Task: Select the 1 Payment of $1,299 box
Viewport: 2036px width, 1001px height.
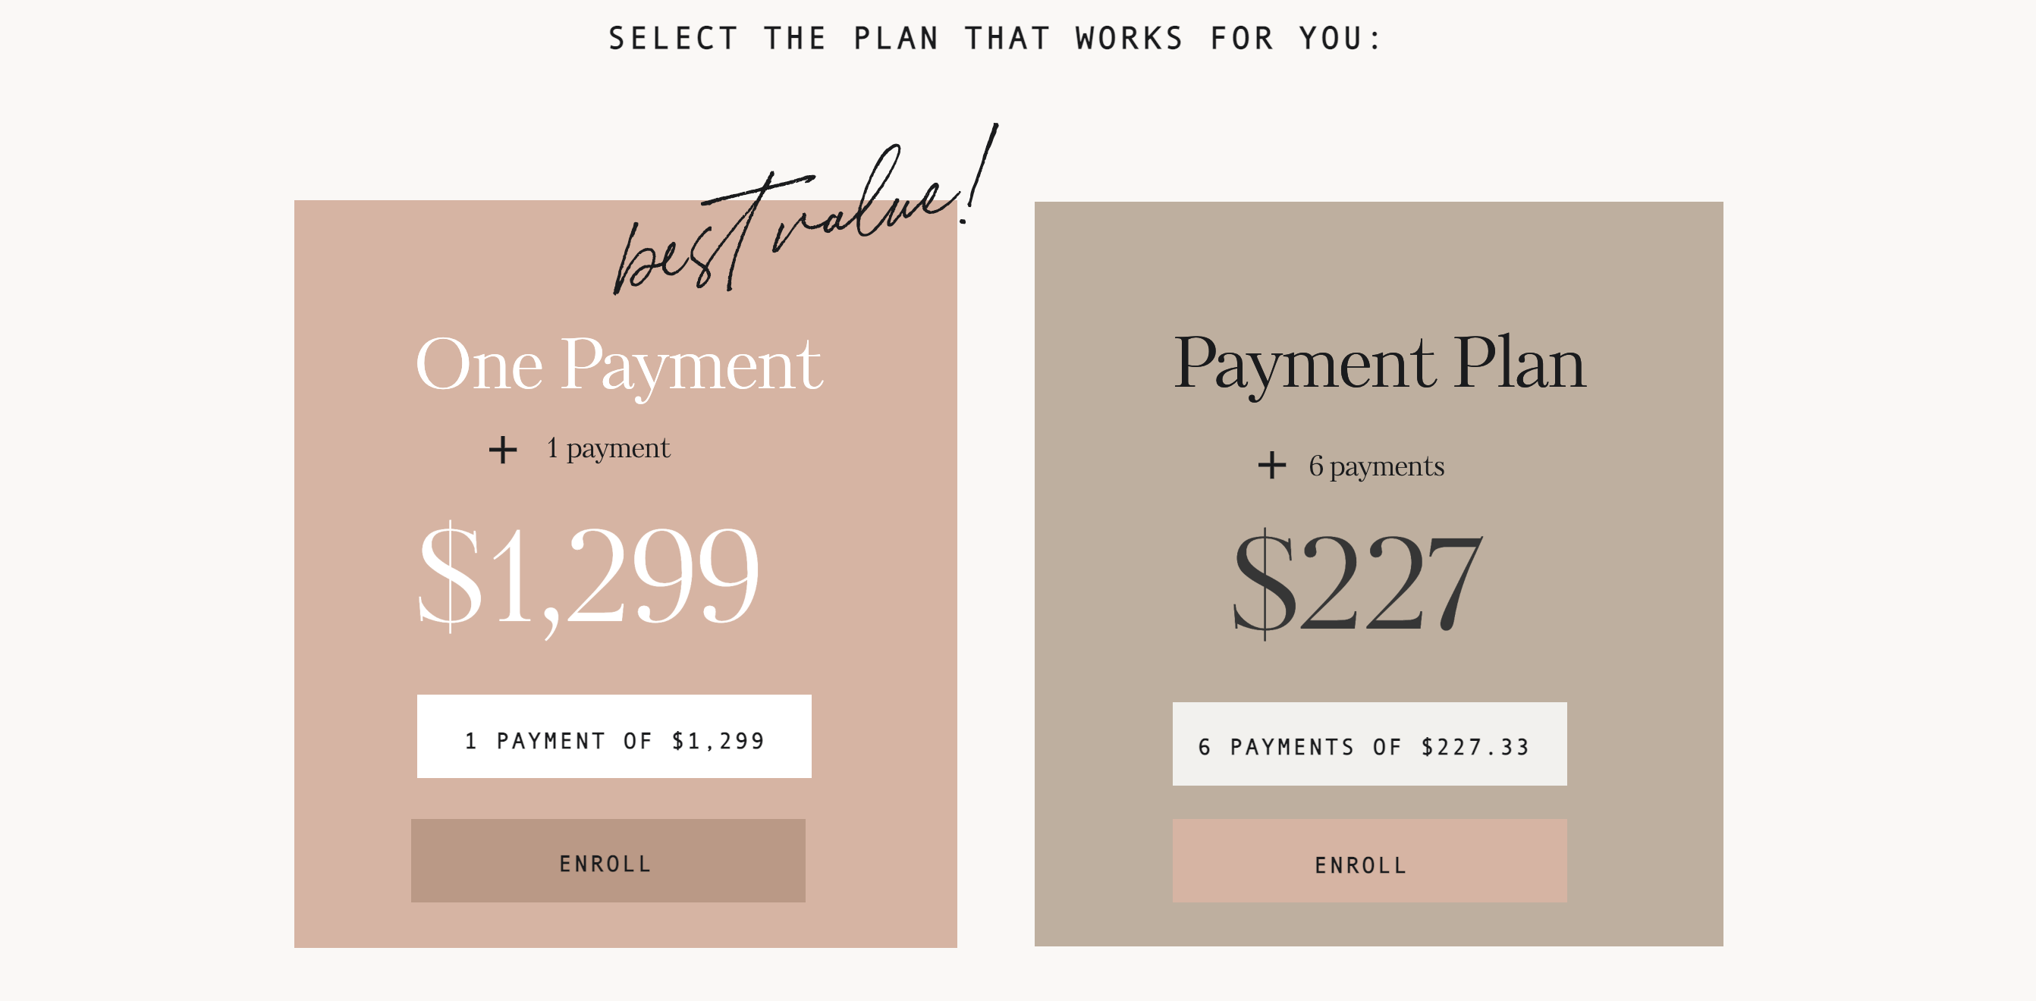Action: tap(614, 736)
